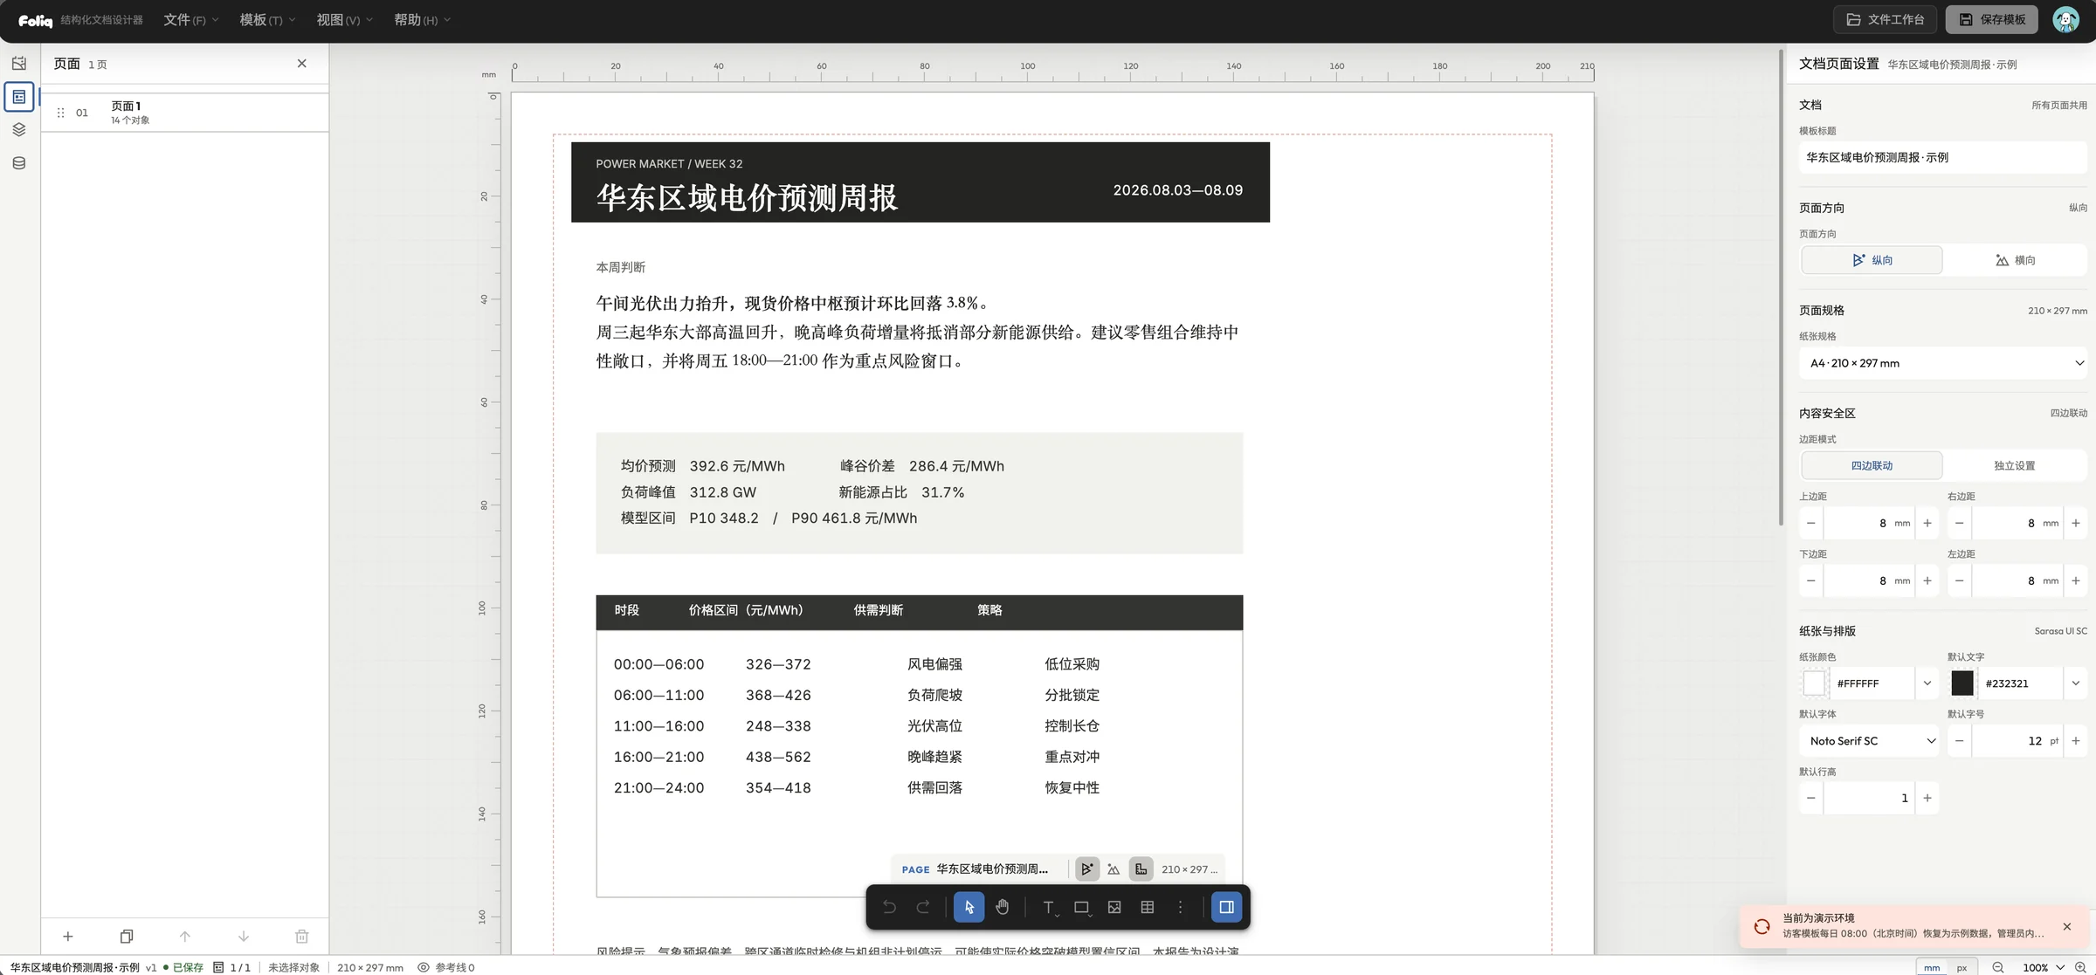2096x975 pixels.
Task: Open the three-dot more tools menu
Action: click(x=1180, y=907)
